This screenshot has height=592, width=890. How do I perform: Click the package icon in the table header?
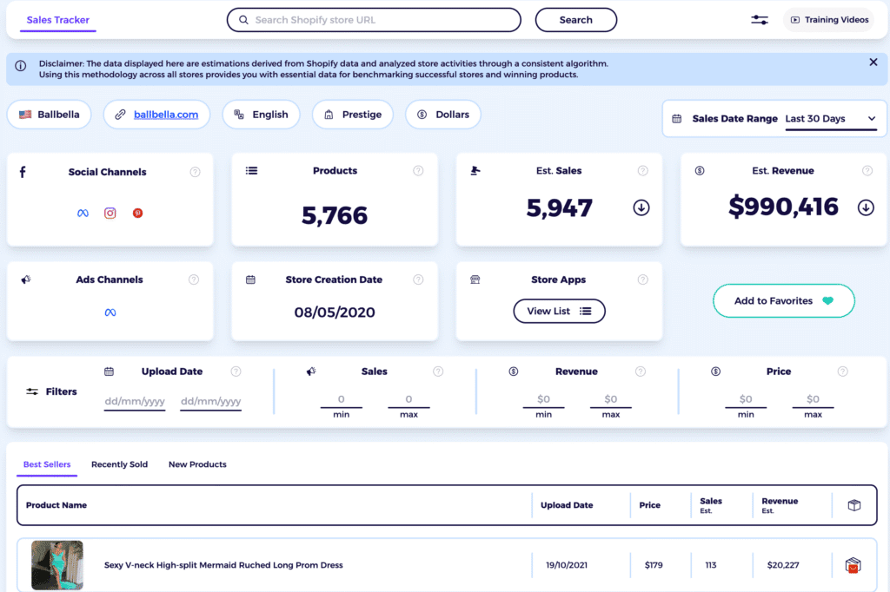pyautogui.click(x=854, y=504)
